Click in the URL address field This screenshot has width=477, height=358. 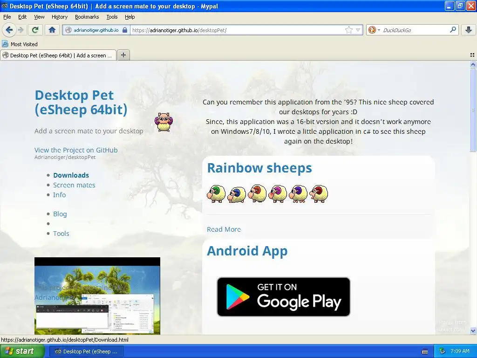pyautogui.click(x=237, y=30)
